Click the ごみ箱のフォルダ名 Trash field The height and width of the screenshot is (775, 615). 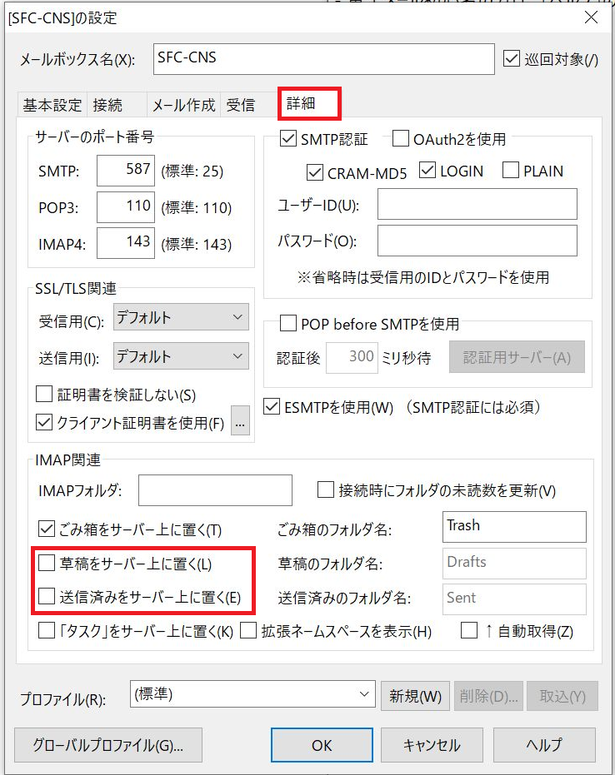click(x=514, y=527)
